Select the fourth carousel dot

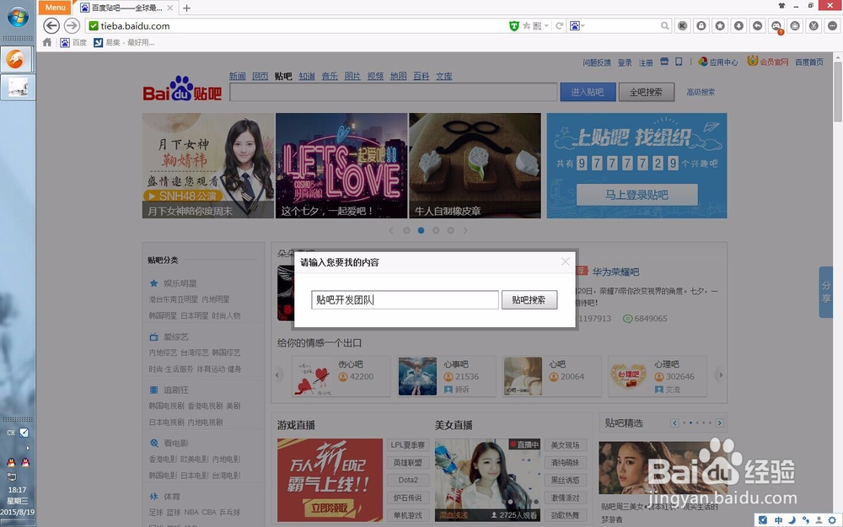(x=450, y=230)
